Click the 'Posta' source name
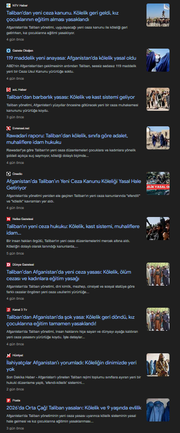Screen dimensions: 180x433 click(x=16, y=400)
